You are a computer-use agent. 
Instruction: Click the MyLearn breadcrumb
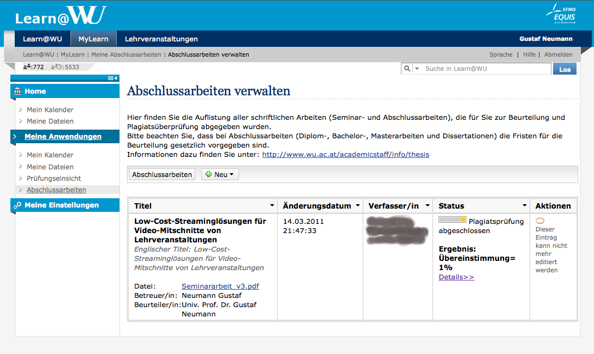pyautogui.click(x=73, y=54)
